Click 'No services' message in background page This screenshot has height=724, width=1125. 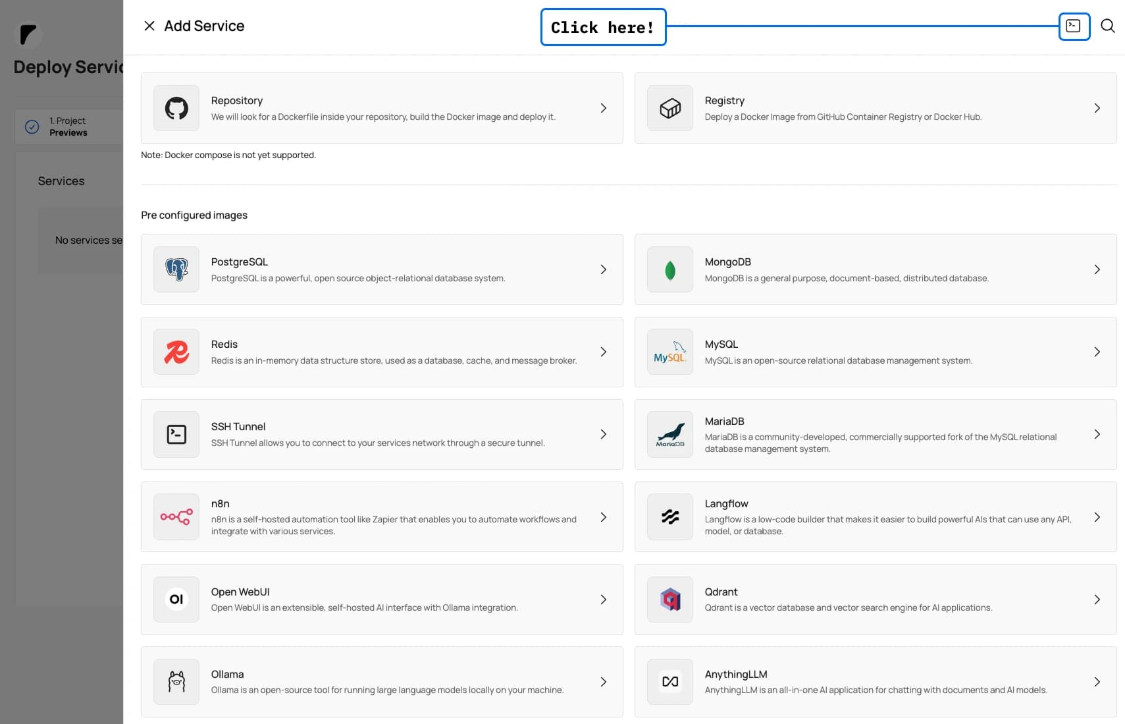pyautogui.click(x=89, y=240)
